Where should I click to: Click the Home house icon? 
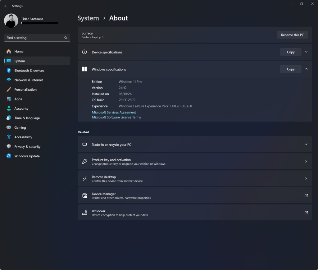[9, 51]
